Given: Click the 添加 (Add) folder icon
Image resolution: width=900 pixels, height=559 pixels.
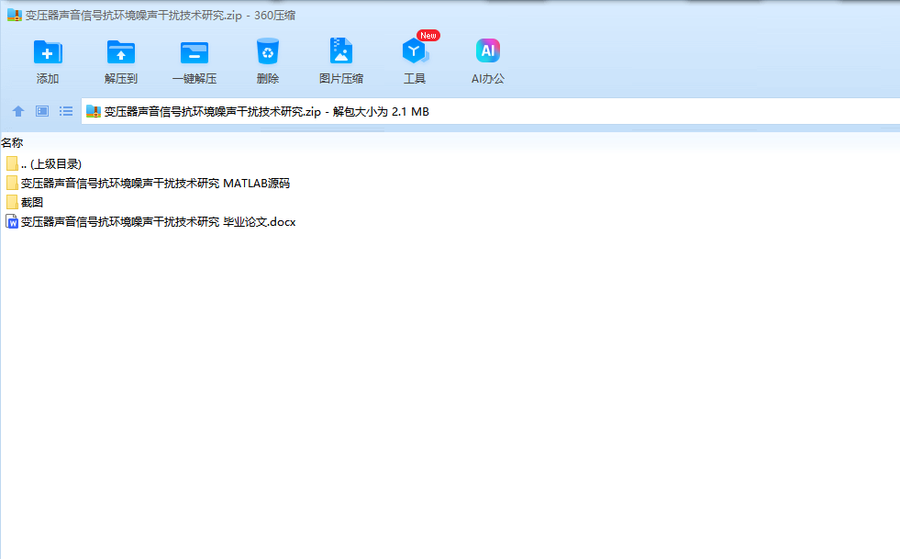Looking at the screenshot, I should pos(48,51).
